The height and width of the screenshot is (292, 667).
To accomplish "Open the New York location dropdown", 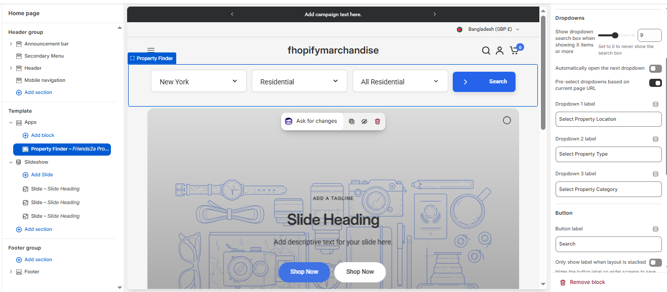I will [x=199, y=81].
